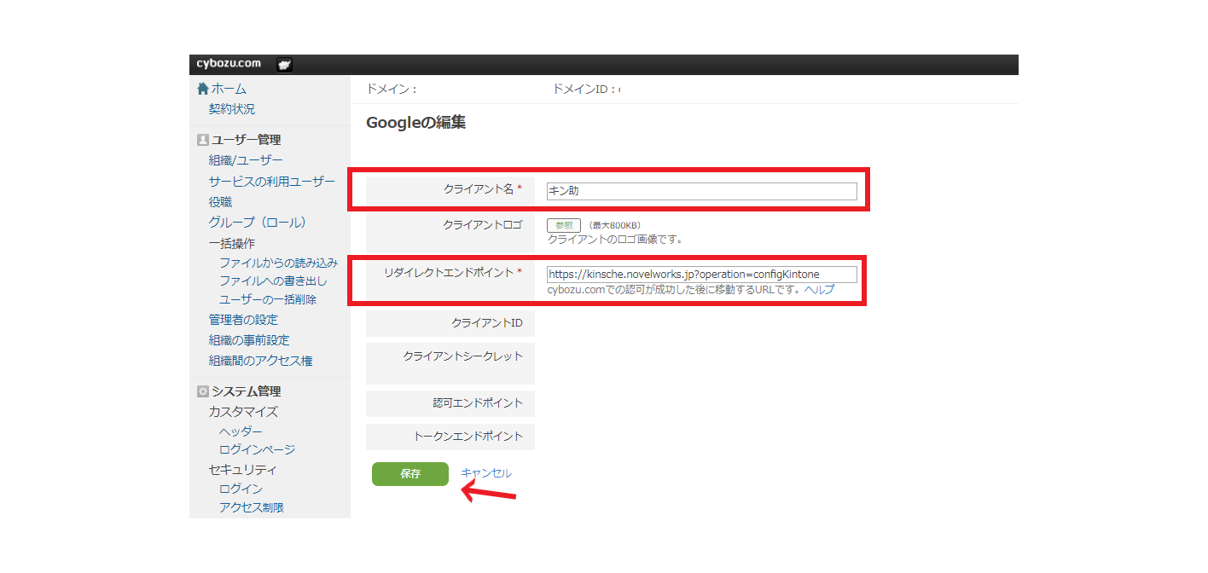Click the クライアントシークレット label

point(463,356)
